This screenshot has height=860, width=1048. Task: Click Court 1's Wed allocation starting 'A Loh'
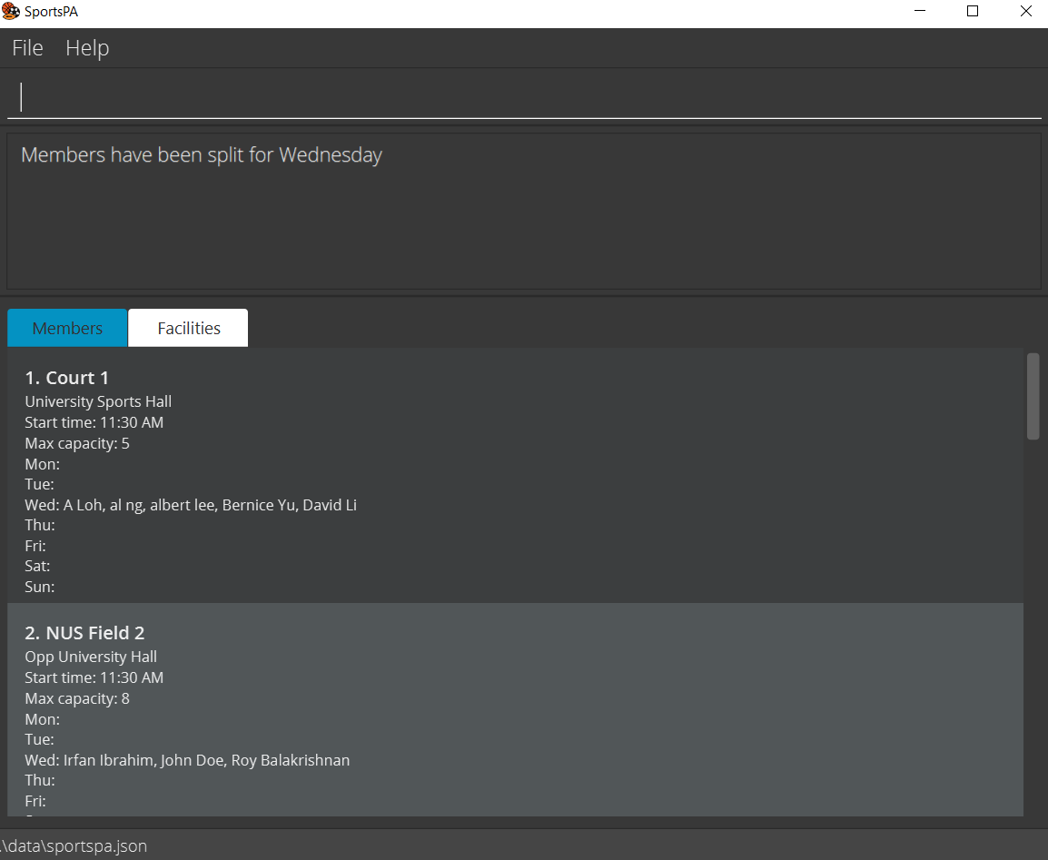click(x=191, y=505)
